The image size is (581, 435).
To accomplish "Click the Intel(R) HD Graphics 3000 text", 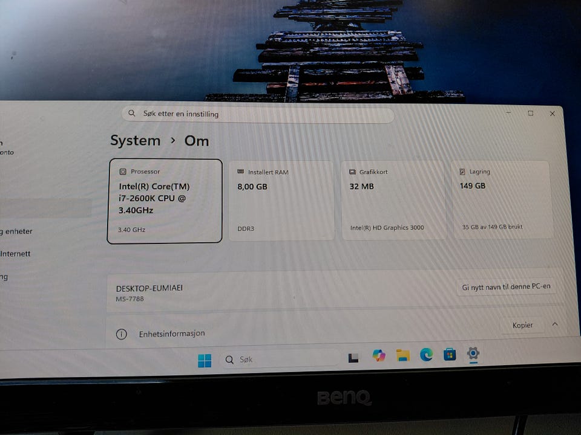I will click(x=387, y=228).
